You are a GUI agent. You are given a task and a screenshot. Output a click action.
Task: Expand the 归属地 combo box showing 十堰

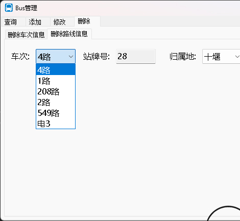point(221,57)
